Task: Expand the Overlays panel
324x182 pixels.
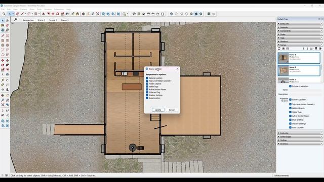Action: coord(300,144)
